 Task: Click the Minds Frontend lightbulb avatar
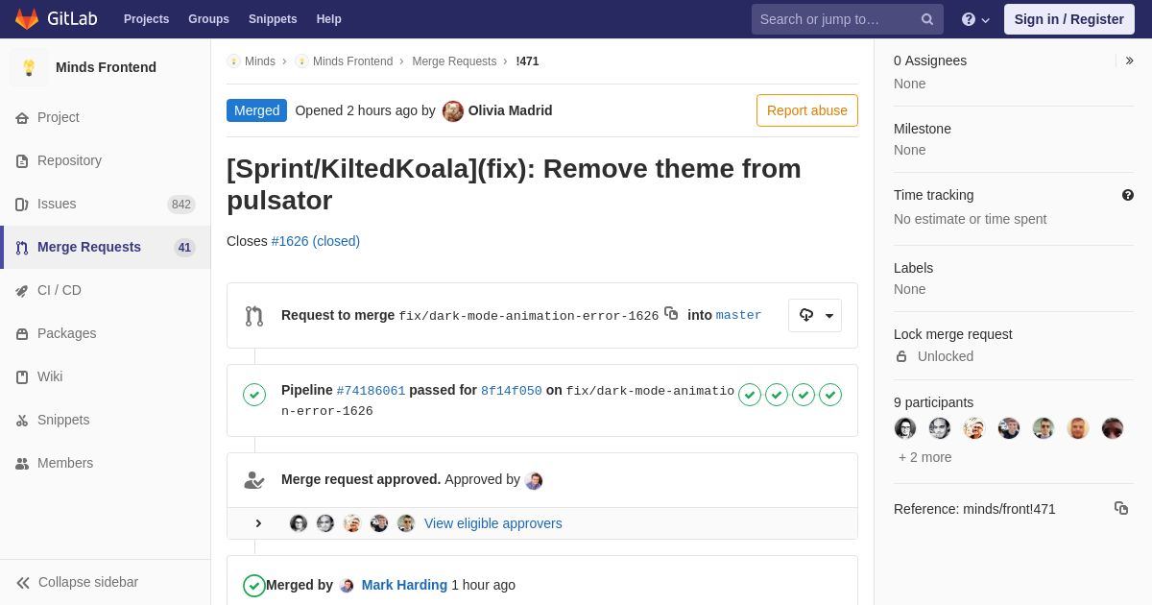tap(29, 67)
